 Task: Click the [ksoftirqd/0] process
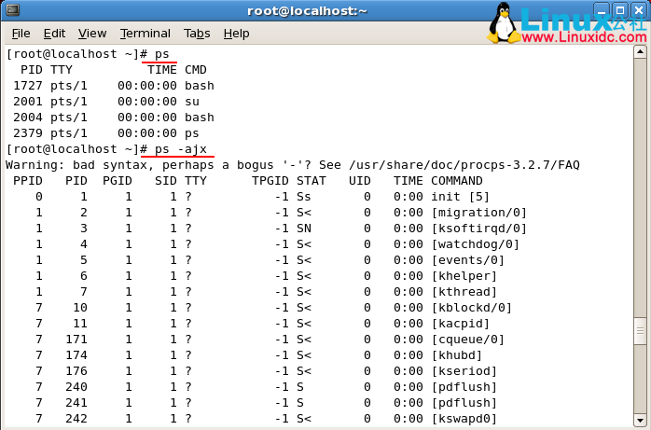(479, 229)
